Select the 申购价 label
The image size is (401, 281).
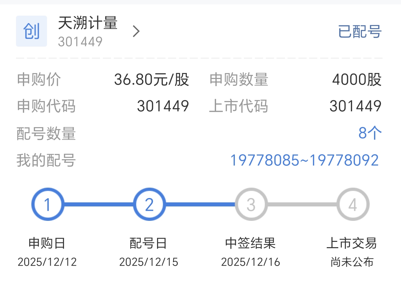pos(39,80)
